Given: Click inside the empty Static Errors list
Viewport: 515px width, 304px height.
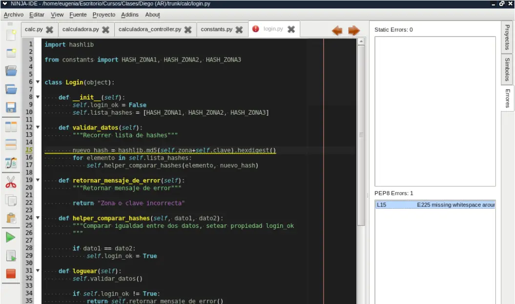Looking at the screenshot, I should [435, 111].
